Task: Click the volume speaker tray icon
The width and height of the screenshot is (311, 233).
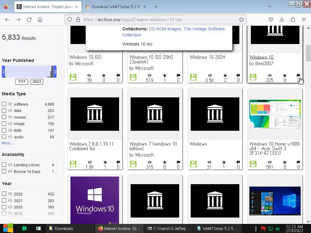Action: coord(278,229)
